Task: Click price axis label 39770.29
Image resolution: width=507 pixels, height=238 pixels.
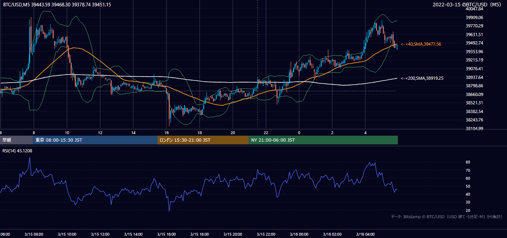Action: pos(474,26)
